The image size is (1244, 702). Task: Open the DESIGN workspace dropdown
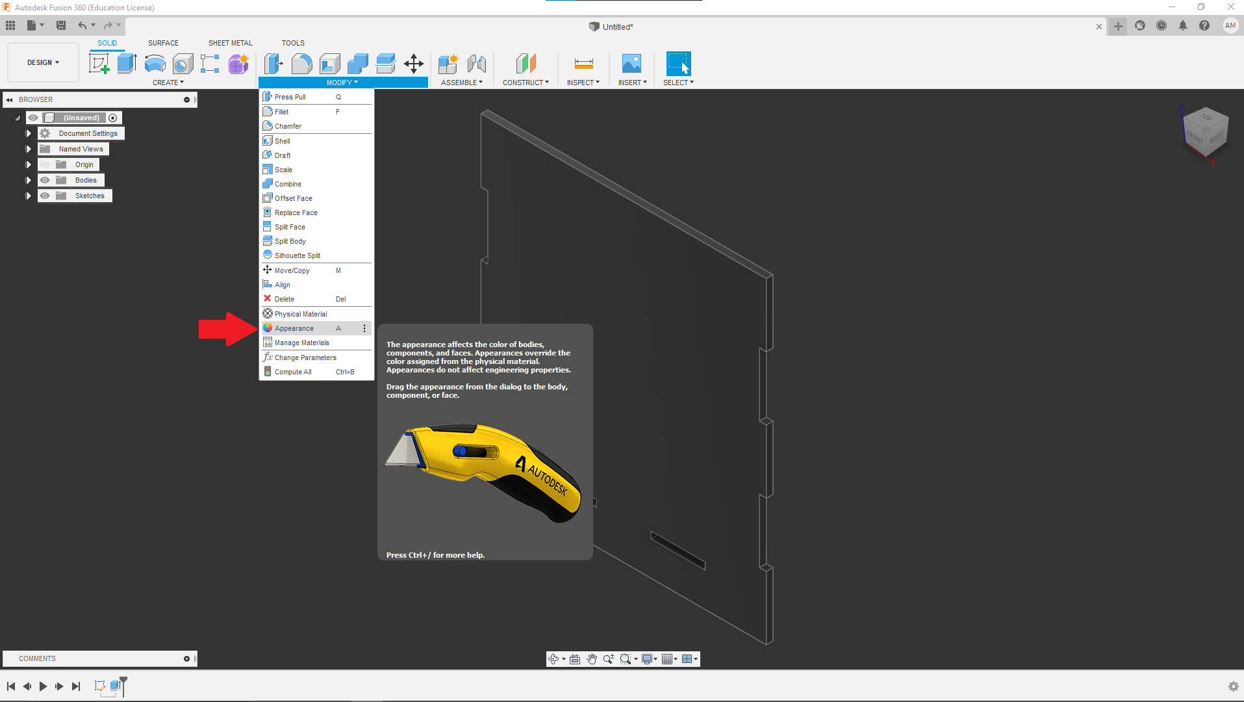[x=43, y=62]
